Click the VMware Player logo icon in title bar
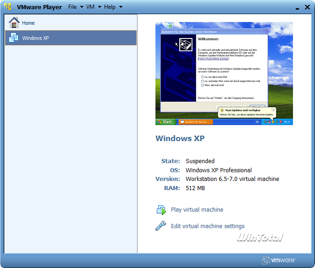This screenshot has height=268, width=315. 8,6
